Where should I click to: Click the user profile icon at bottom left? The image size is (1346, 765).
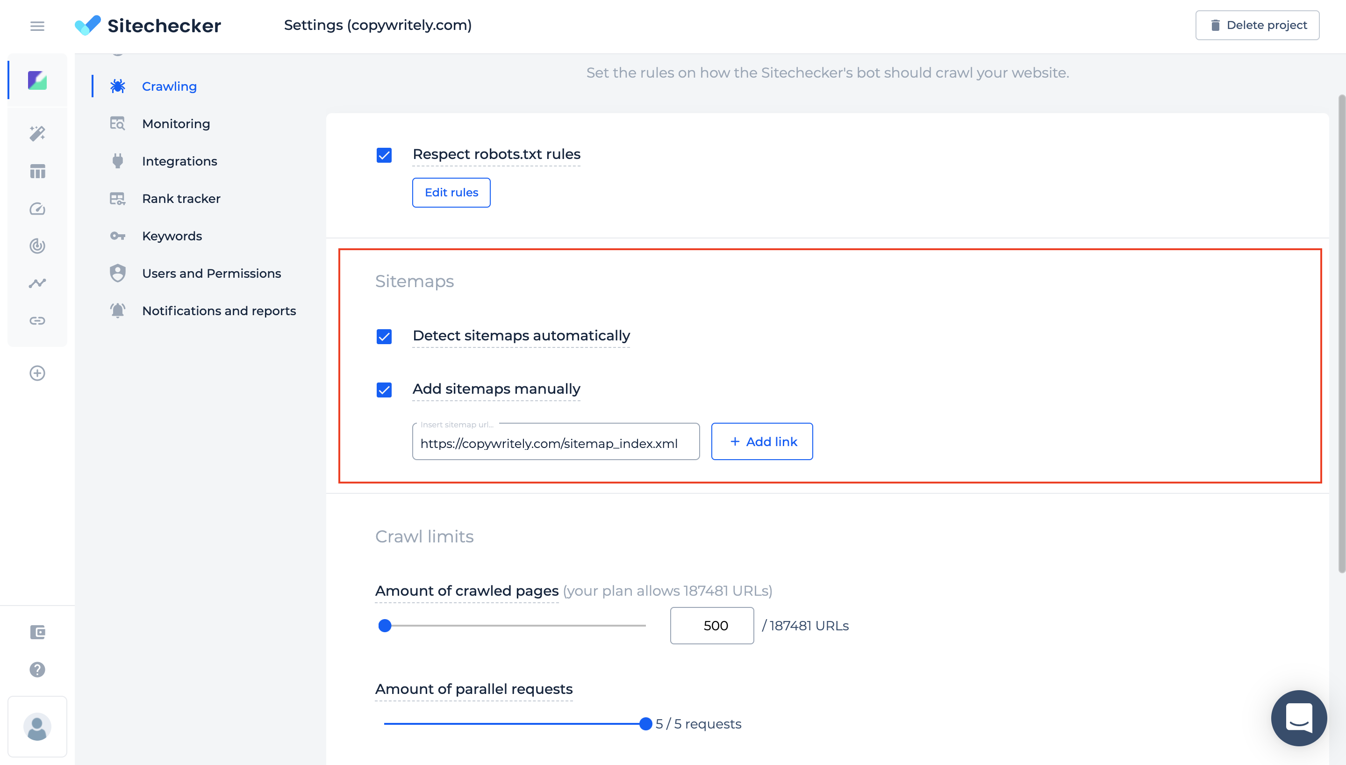click(x=37, y=728)
